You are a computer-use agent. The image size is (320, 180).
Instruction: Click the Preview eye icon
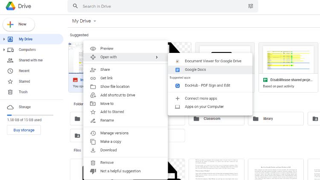93,49
